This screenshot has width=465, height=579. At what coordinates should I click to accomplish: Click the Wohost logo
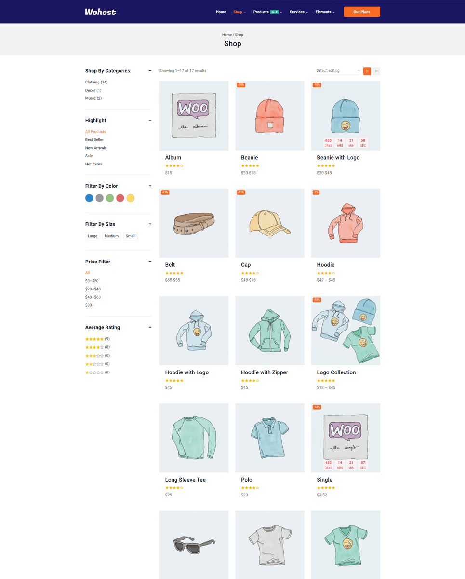pos(100,12)
